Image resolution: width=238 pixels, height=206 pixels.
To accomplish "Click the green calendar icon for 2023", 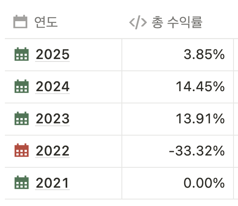I will (22, 118).
